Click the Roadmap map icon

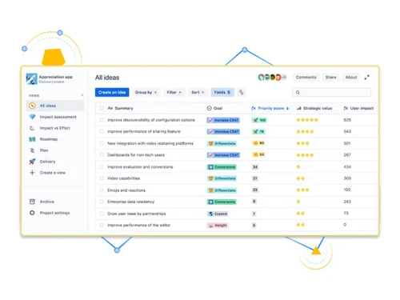[x=32, y=139]
